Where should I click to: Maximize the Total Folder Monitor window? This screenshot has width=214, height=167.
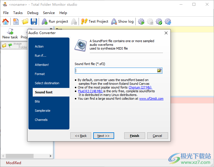[x=194, y=4]
